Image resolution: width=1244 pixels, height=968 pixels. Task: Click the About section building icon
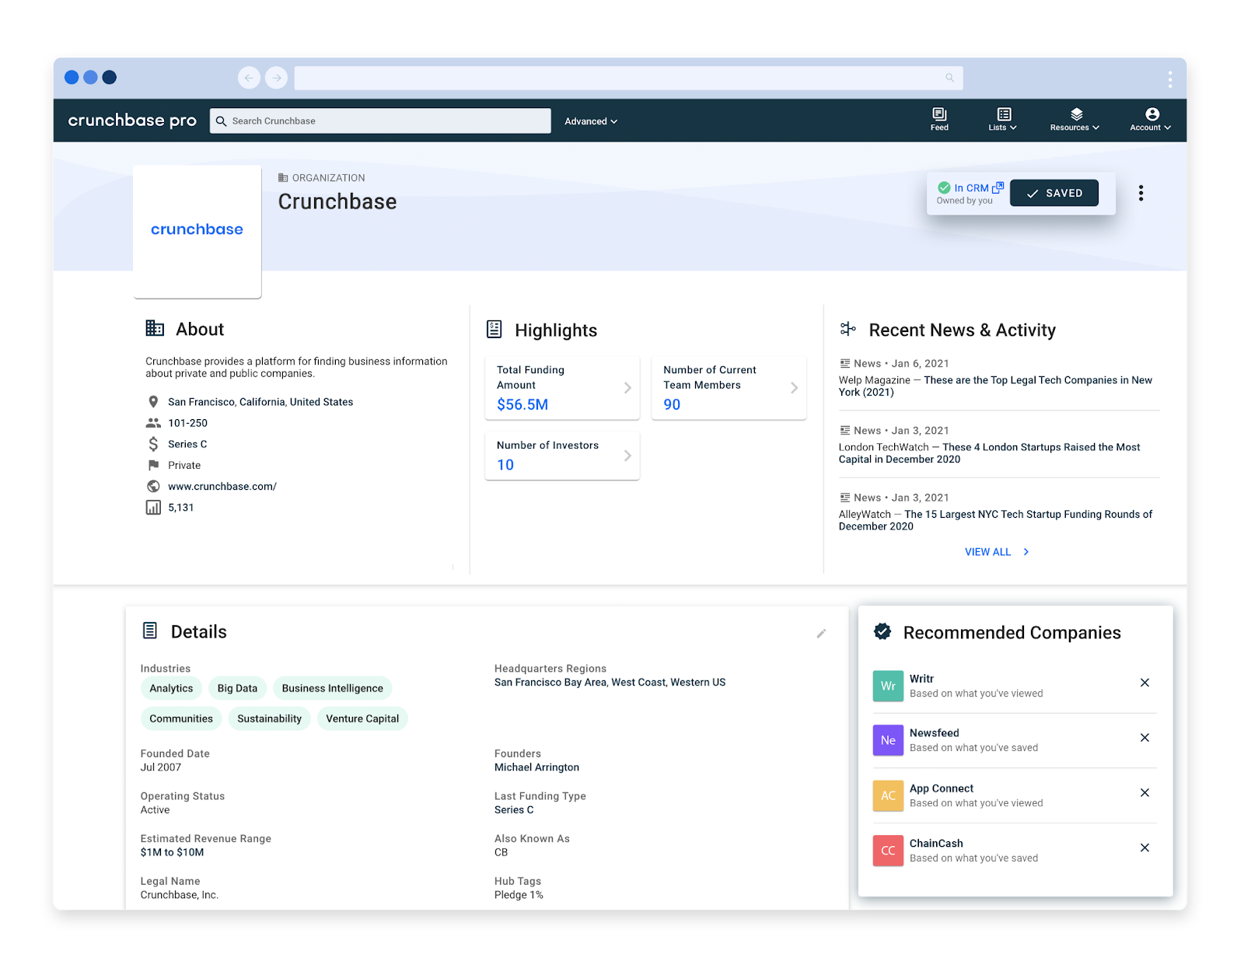[x=155, y=329]
